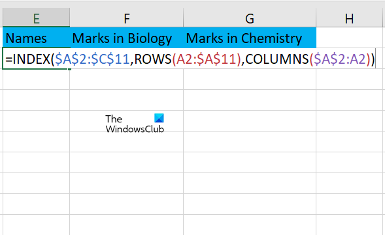385x235 pixels.
Task: Click the 'Names' header cell
Action: tap(37, 38)
